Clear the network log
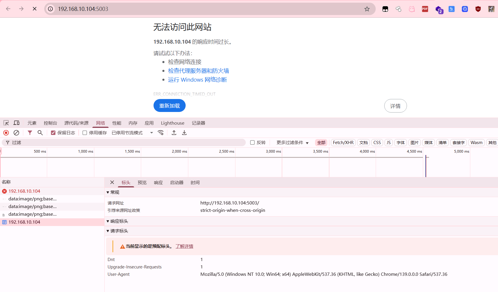 click(x=17, y=133)
